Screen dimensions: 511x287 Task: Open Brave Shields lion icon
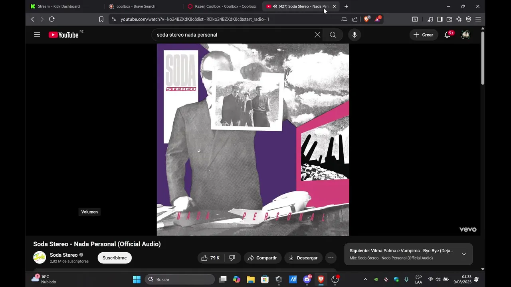tap(366, 19)
